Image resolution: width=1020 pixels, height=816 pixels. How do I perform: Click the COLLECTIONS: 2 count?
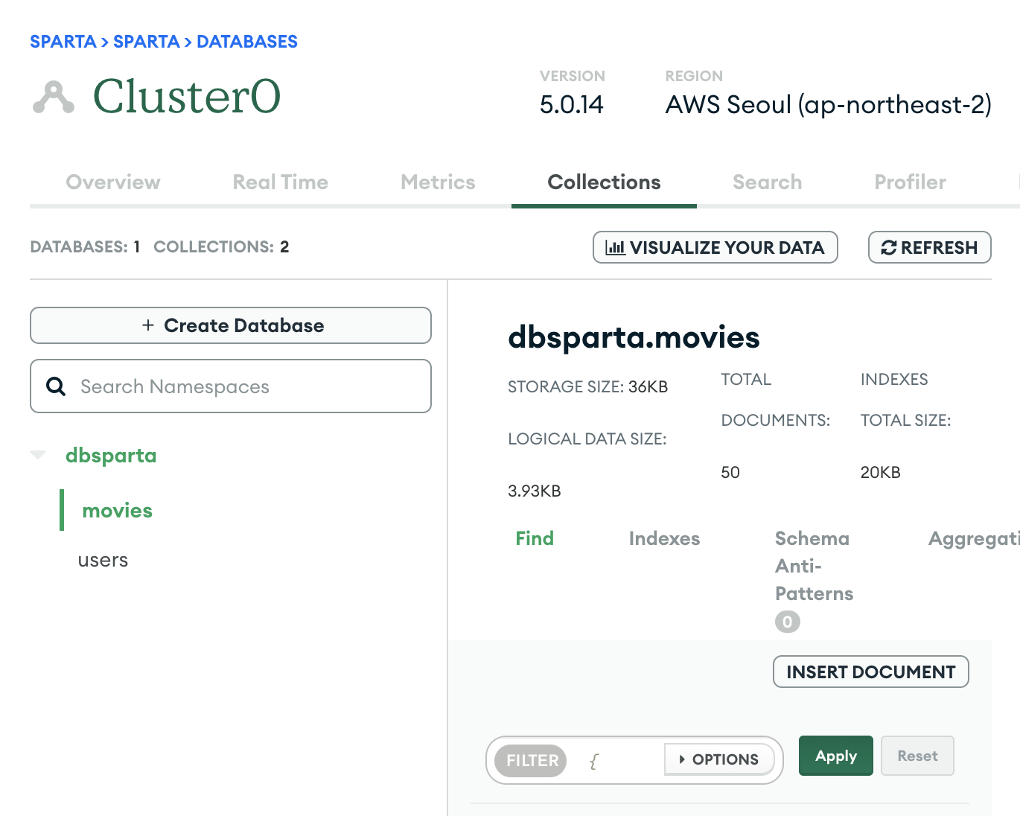point(221,246)
